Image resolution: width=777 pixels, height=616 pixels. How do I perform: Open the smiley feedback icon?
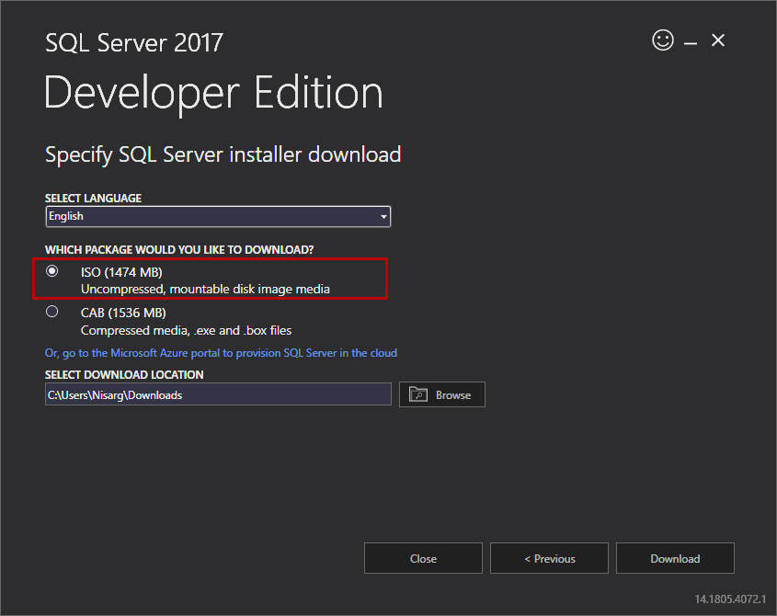tap(663, 40)
